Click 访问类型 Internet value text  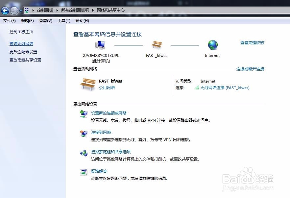tap(208, 81)
